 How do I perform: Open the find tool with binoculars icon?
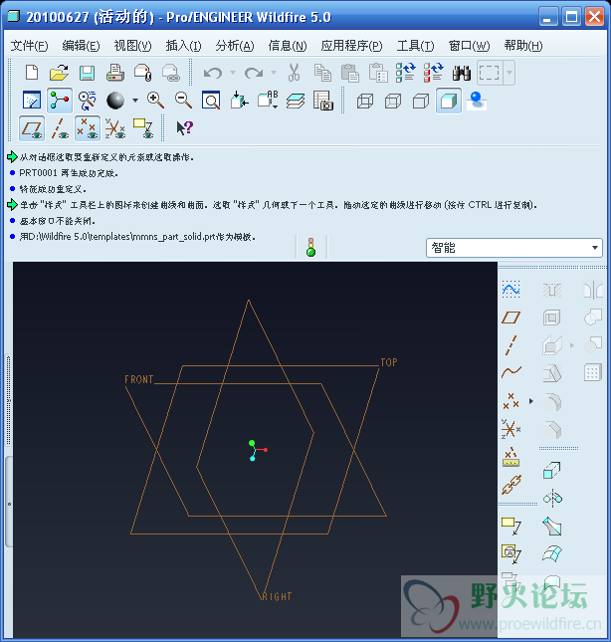tap(462, 73)
